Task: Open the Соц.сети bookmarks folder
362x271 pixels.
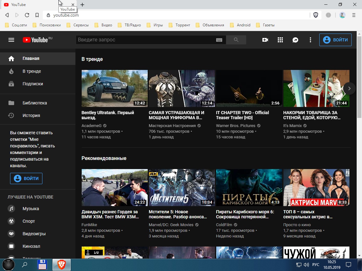Action: point(16,25)
